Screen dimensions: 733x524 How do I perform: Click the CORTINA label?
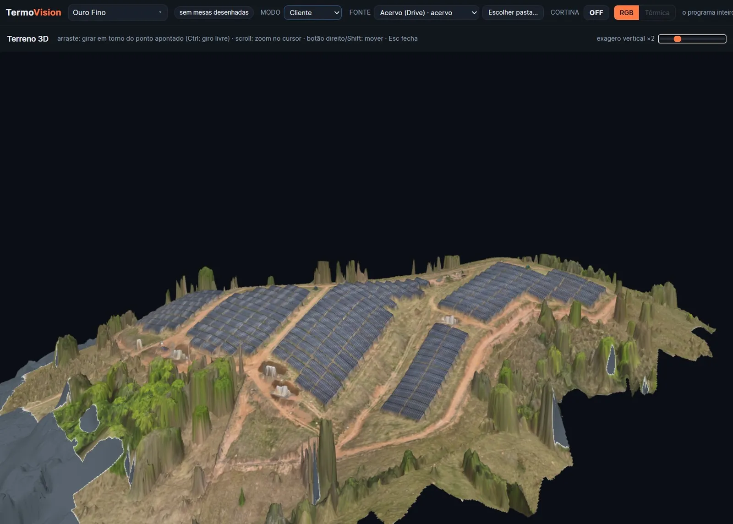pos(564,12)
